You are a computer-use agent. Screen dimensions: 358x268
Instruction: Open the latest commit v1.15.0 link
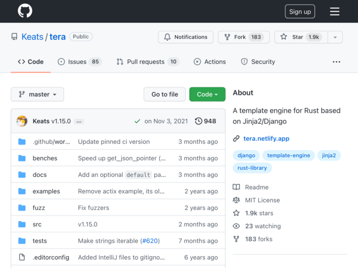pos(61,121)
